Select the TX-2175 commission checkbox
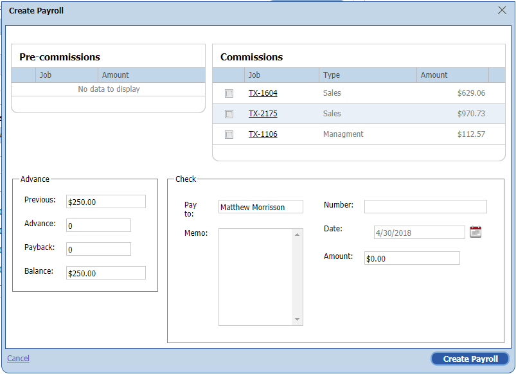516x374 pixels. (229, 114)
